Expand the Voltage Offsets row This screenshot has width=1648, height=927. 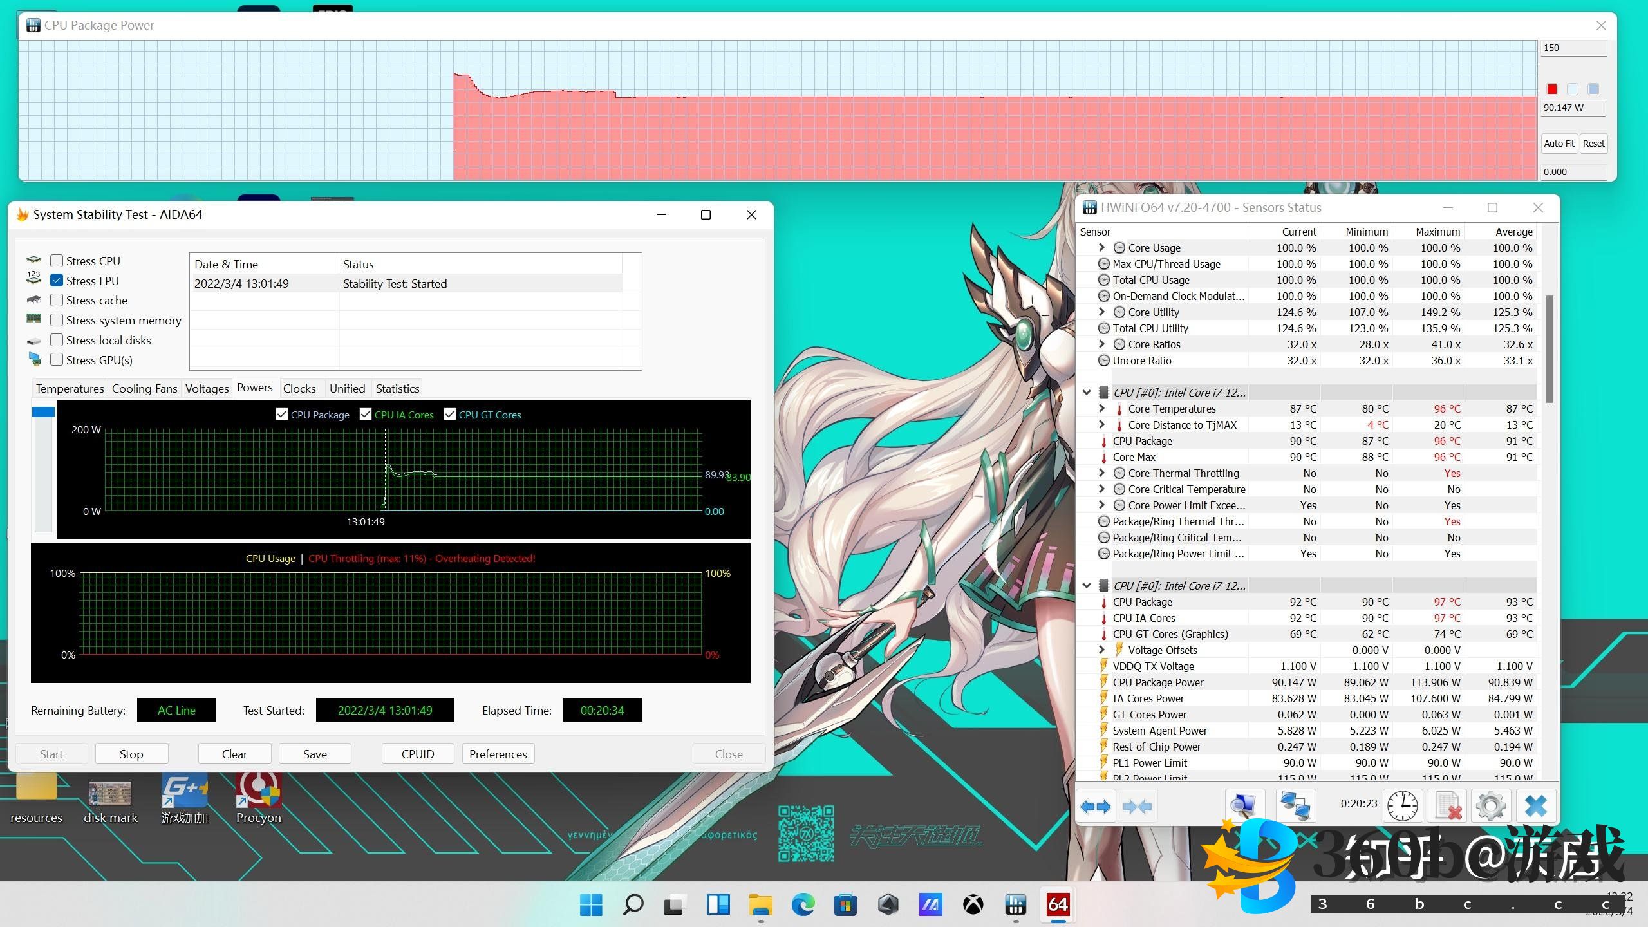pyautogui.click(x=1101, y=650)
